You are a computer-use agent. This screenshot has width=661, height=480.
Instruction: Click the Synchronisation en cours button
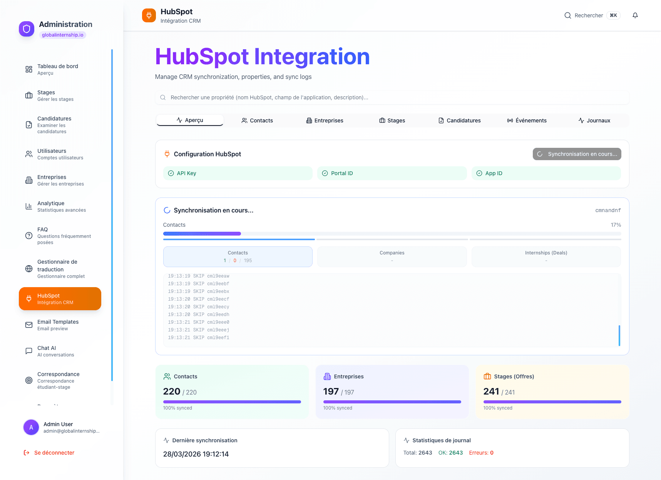(577, 154)
